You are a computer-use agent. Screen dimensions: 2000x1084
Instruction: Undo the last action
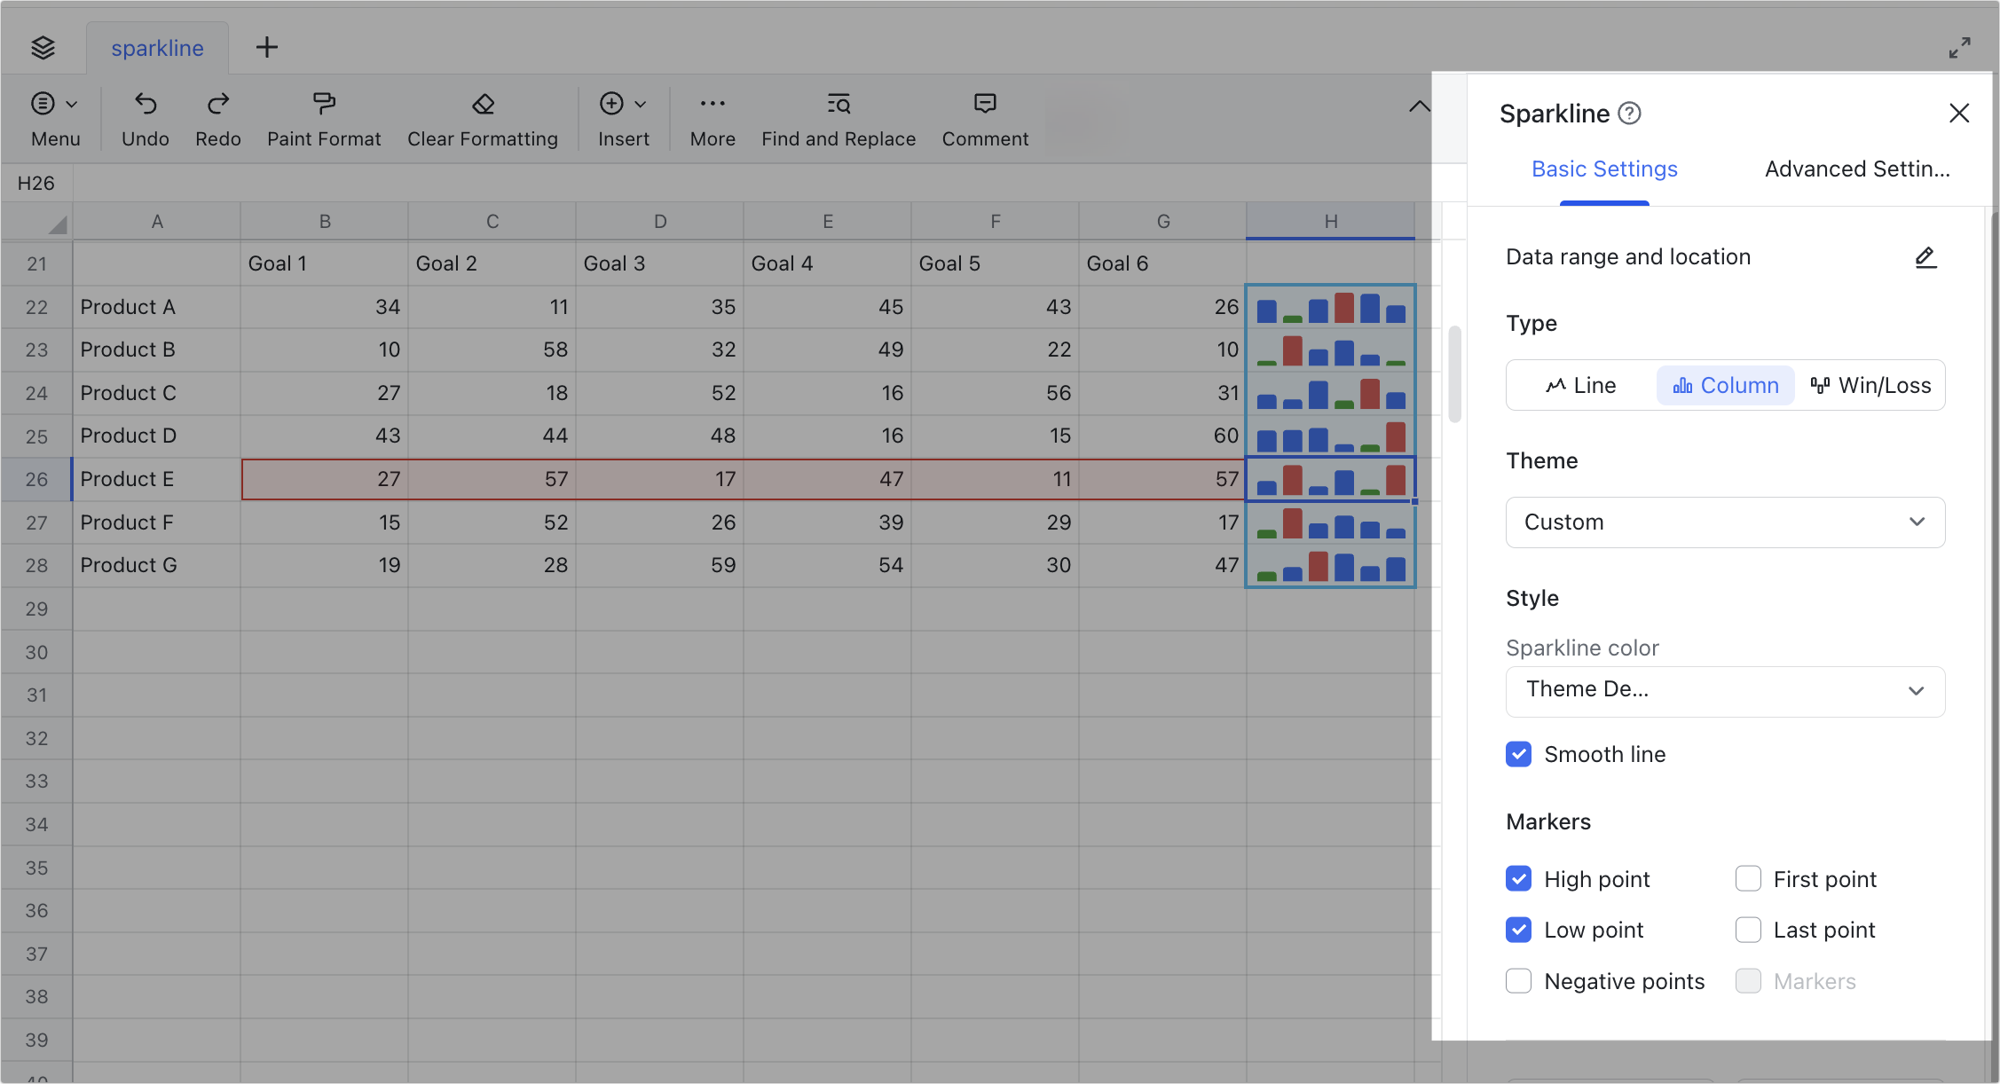coord(145,118)
